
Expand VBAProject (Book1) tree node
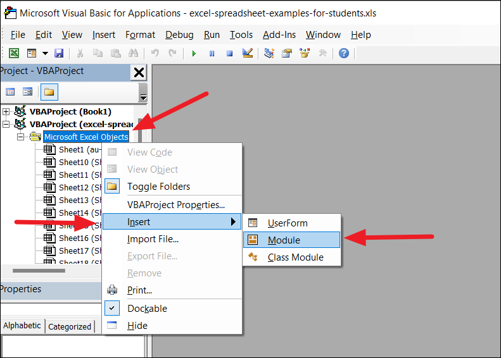6,112
